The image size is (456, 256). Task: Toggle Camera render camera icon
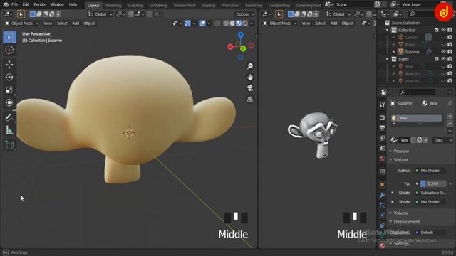[x=450, y=37]
